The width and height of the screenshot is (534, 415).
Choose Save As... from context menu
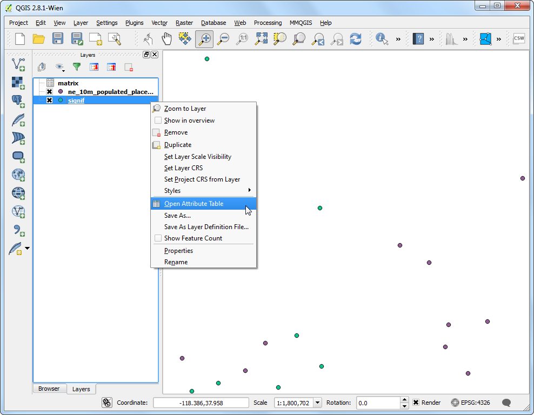click(203, 216)
